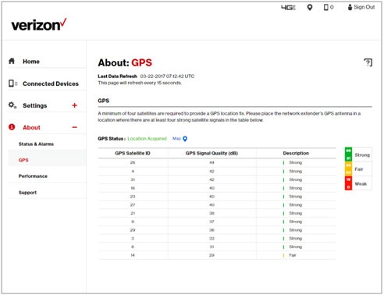Click signal quality value 44
The width and height of the screenshot is (384, 295).
click(212, 162)
